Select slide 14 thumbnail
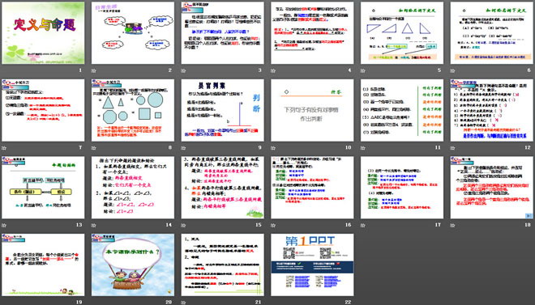 point(133,188)
